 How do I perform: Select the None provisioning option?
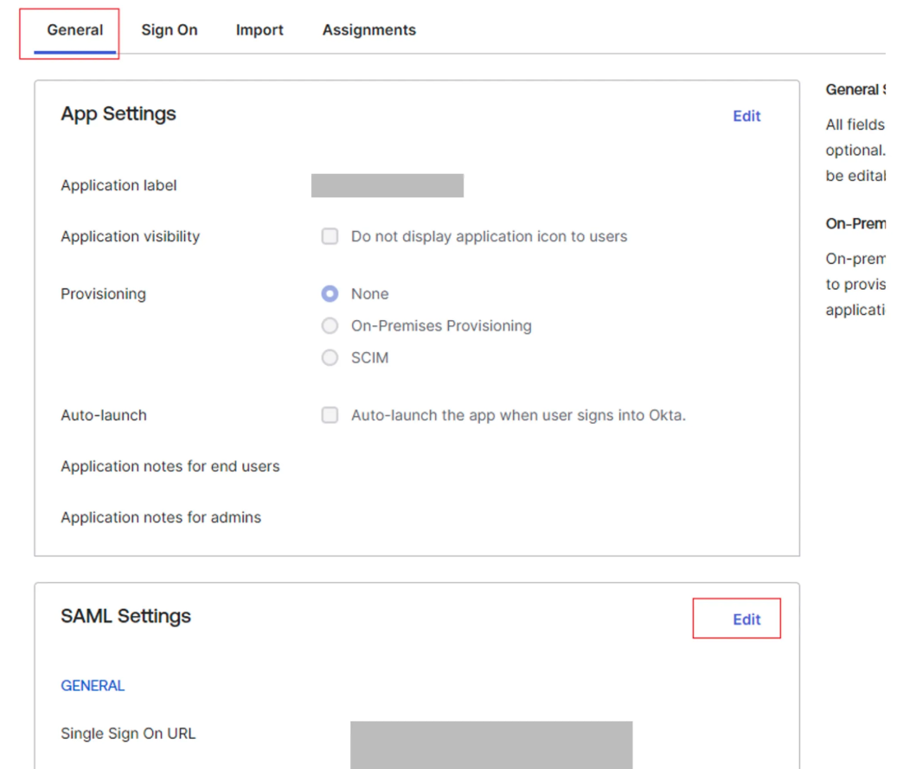(330, 293)
